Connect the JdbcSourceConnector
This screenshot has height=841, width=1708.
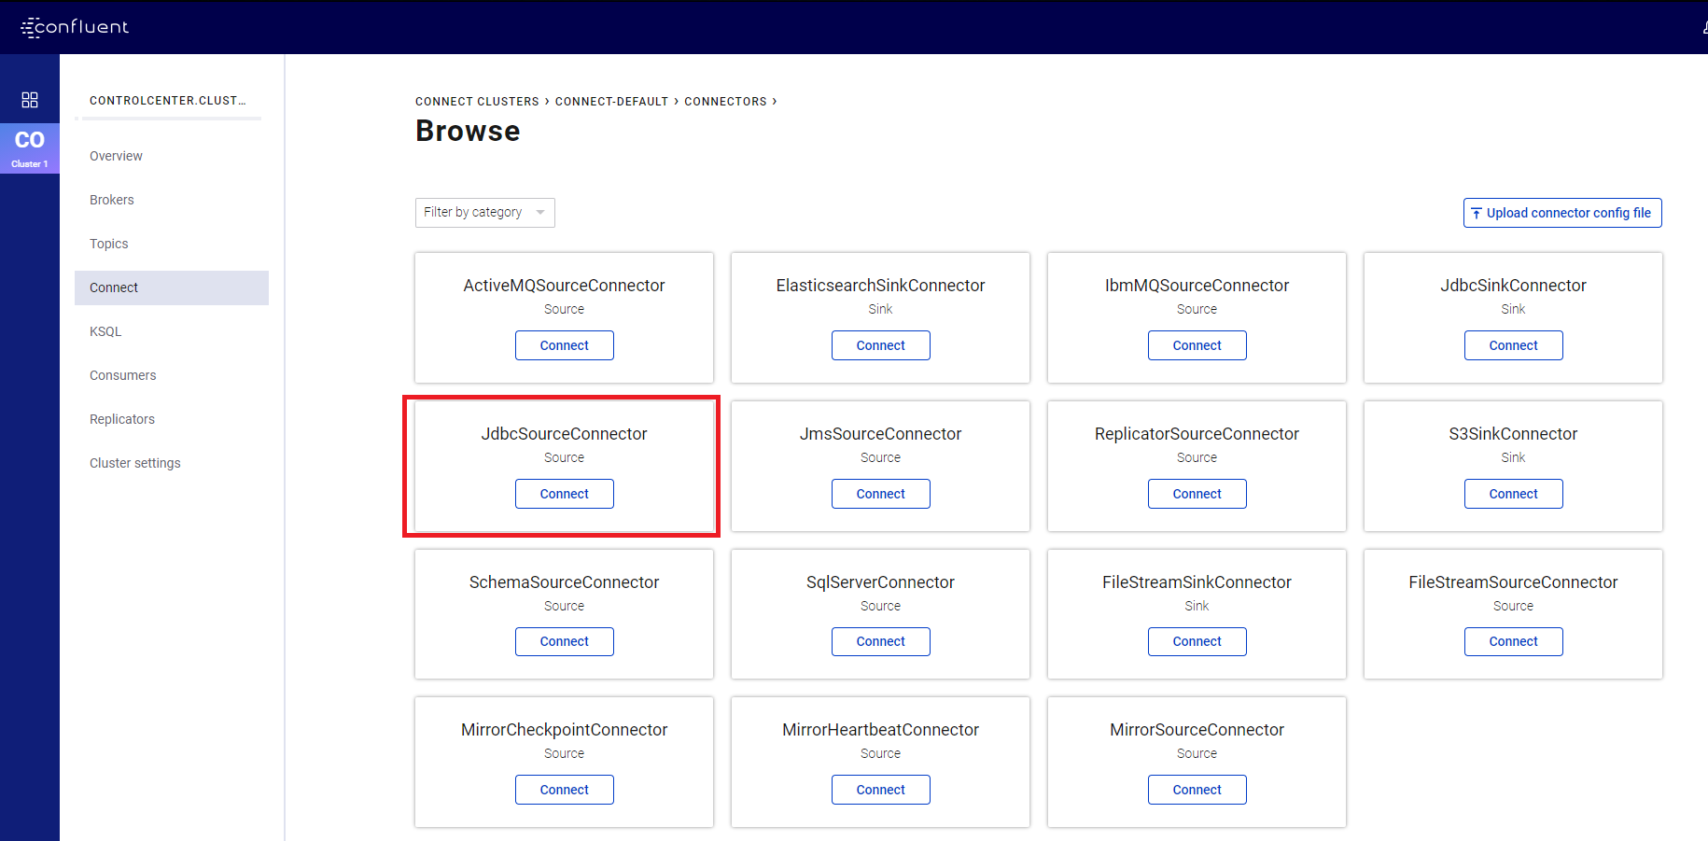tap(564, 494)
